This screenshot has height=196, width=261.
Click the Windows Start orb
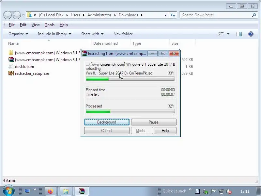8,191
